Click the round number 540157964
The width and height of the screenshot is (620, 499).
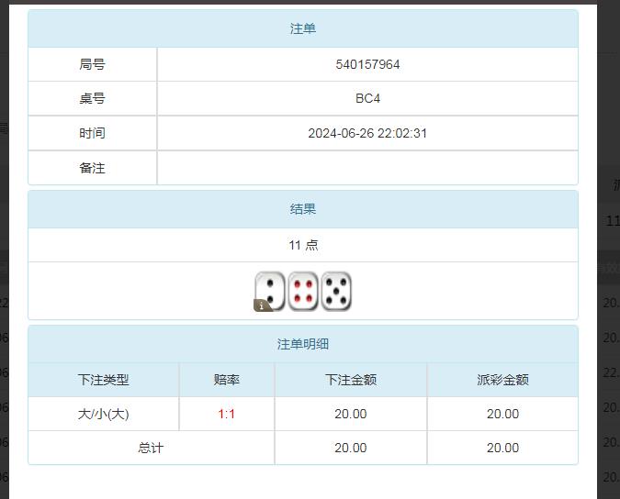pyautogui.click(x=367, y=65)
